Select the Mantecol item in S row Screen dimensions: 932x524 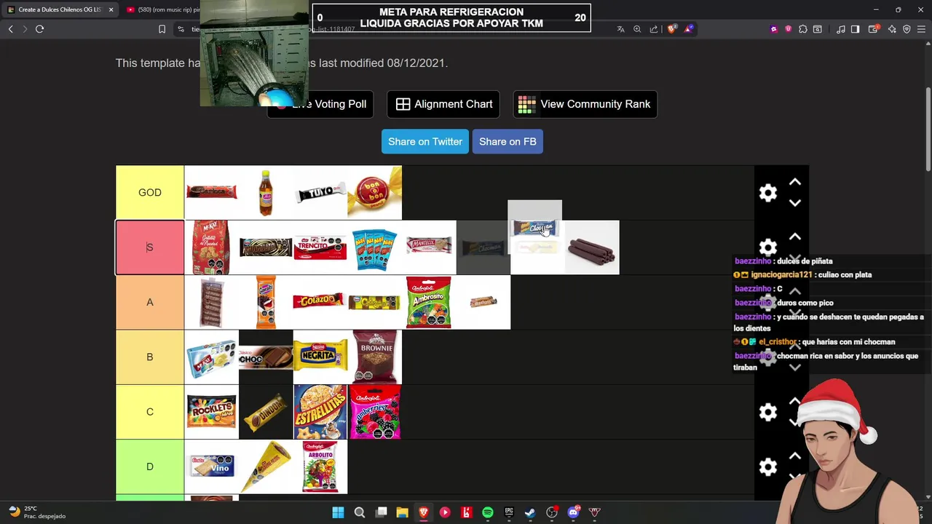pyautogui.click(x=429, y=247)
